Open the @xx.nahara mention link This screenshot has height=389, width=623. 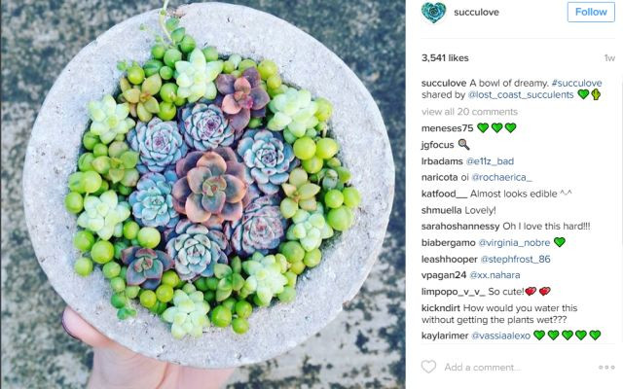(x=495, y=275)
